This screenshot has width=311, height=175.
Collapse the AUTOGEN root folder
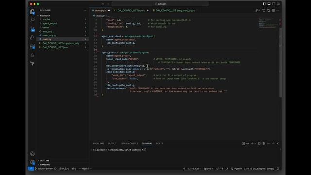click(x=45, y=16)
